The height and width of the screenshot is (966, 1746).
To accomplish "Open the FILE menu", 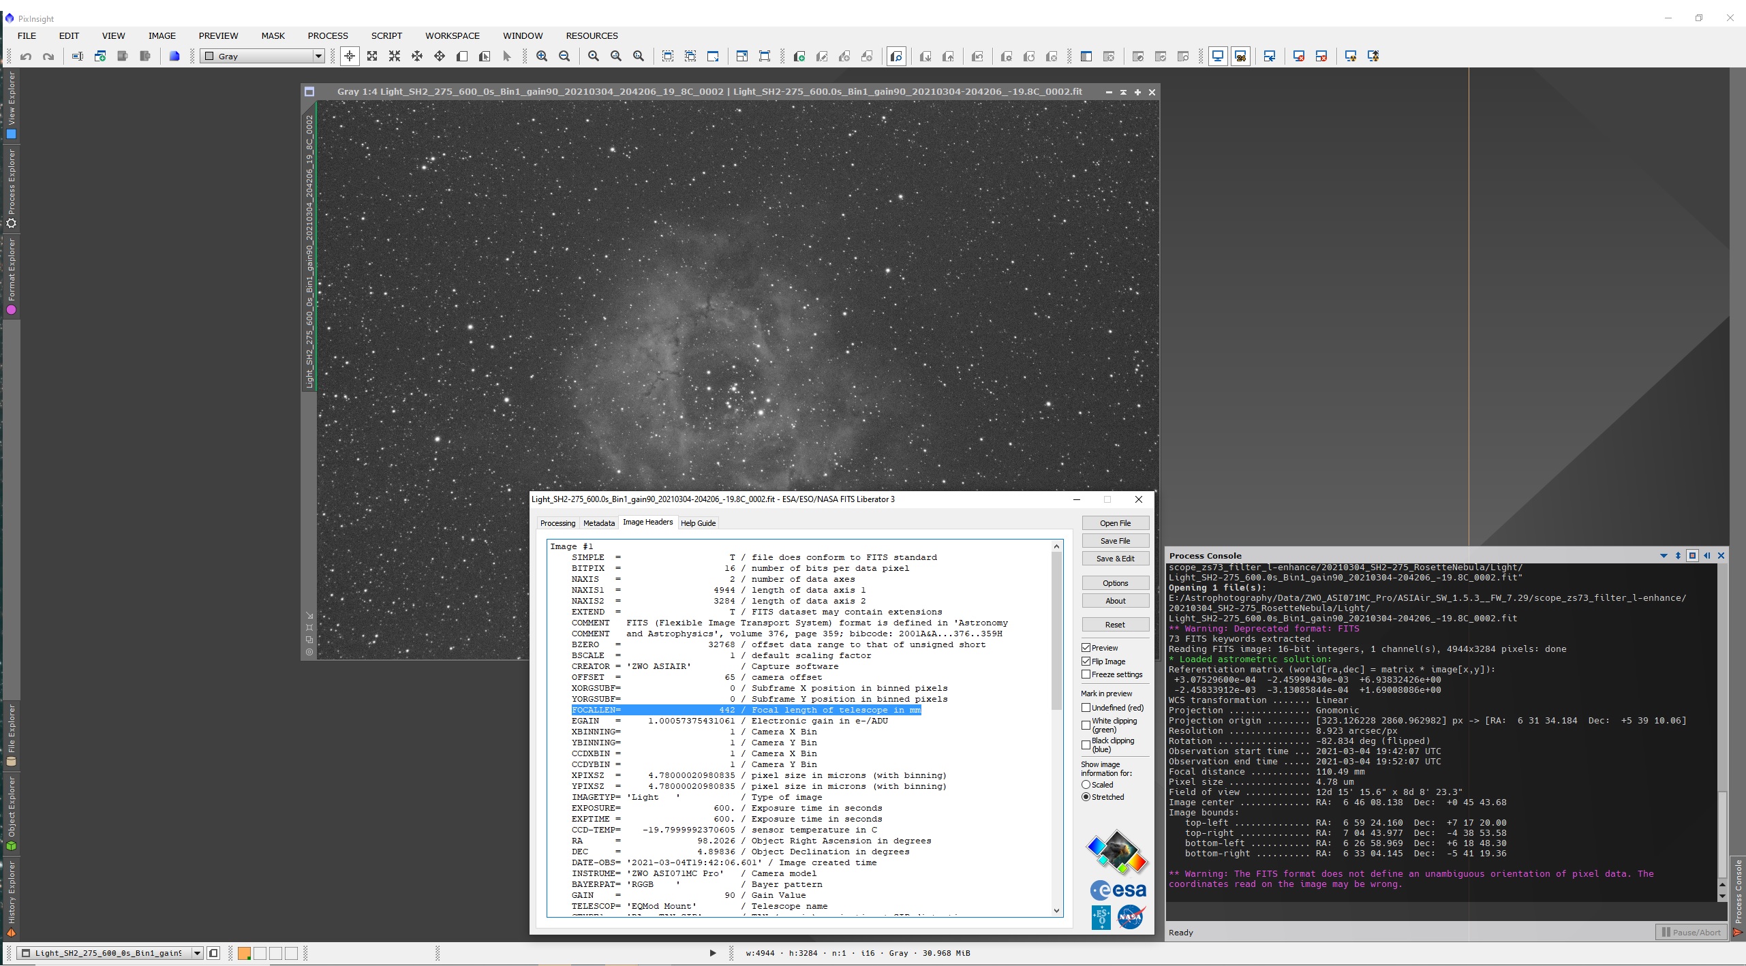I will [27, 36].
